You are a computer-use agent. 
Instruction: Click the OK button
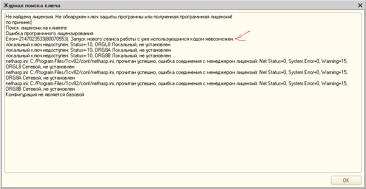346,180
